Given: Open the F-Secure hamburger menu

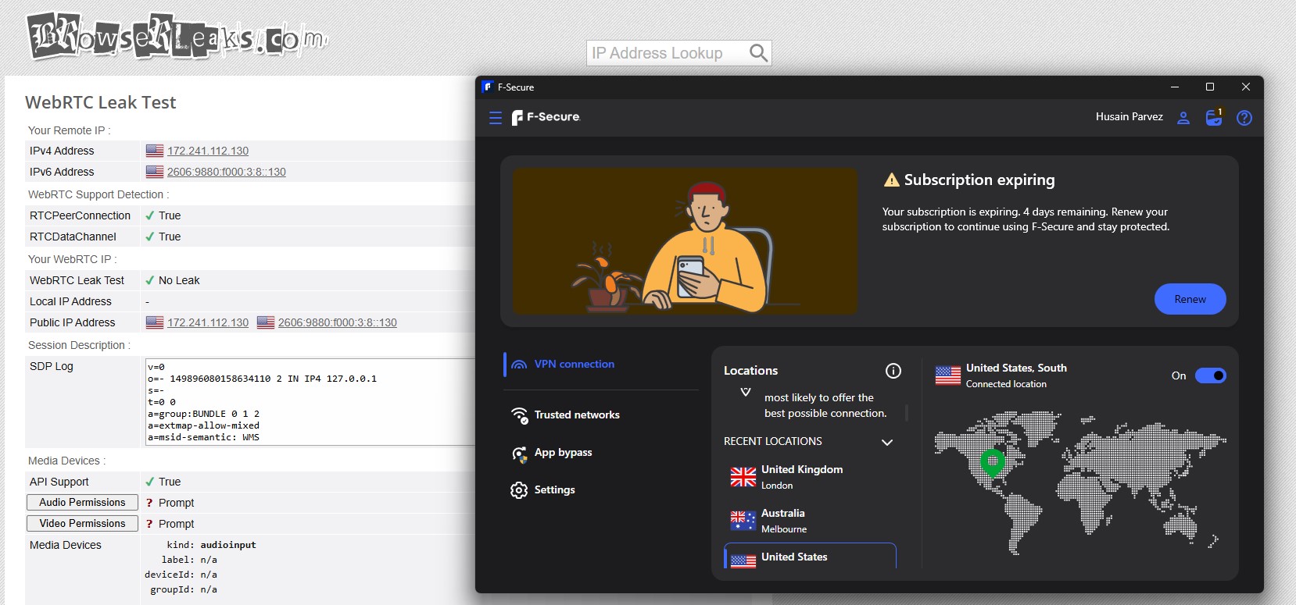Looking at the screenshot, I should (x=496, y=118).
